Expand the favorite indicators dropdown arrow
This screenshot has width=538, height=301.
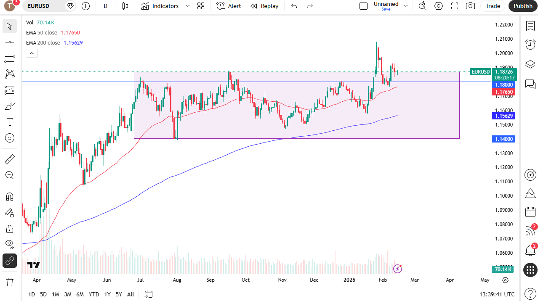[x=188, y=6]
